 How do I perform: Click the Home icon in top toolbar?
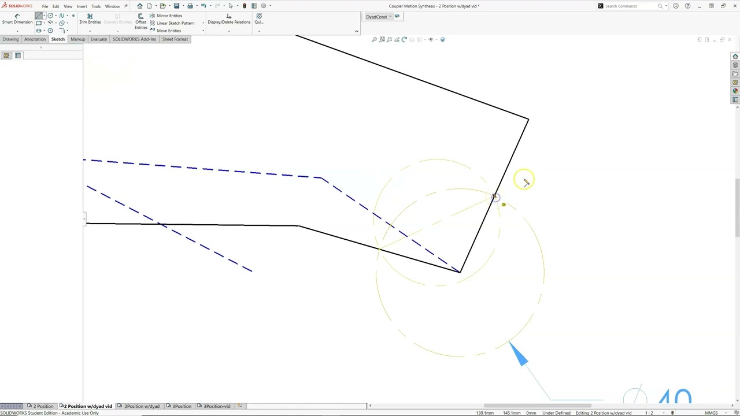click(140, 6)
